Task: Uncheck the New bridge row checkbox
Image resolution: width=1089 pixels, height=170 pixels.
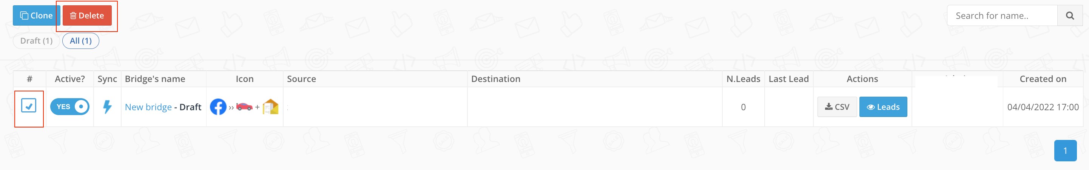Action: tap(29, 106)
